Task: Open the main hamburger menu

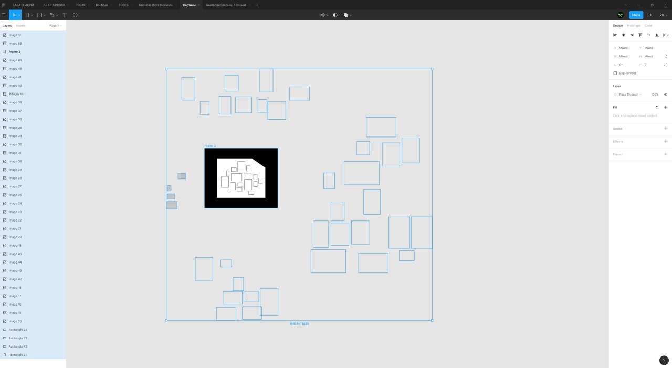Action: click(x=4, y=15)
